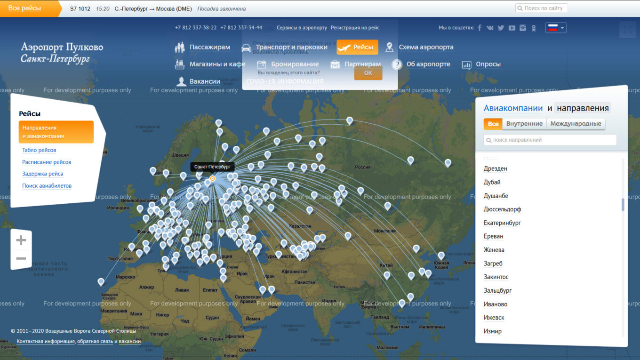
Task: Click the briefcase icon beside Партнерам
Action: click(335, 64)
